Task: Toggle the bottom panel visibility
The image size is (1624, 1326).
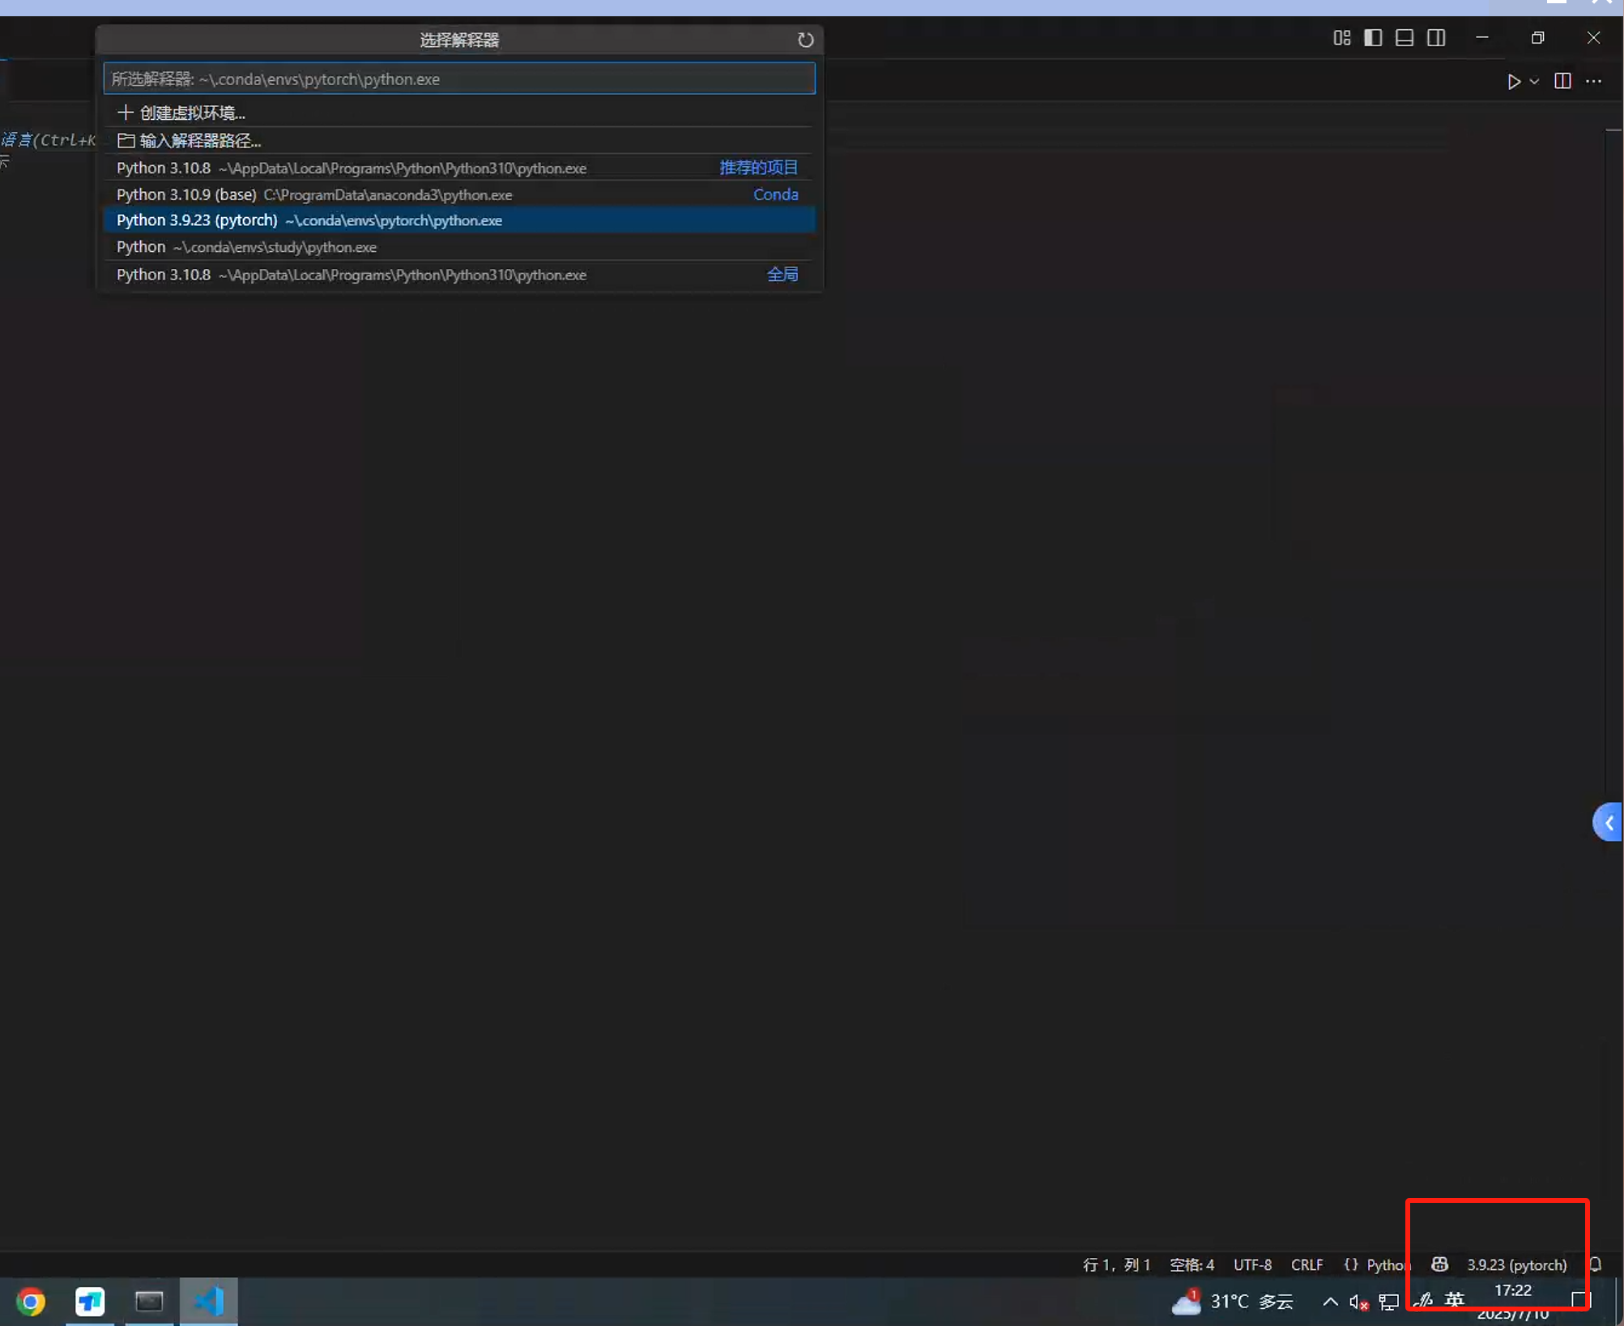Action: pos(1404,38)
